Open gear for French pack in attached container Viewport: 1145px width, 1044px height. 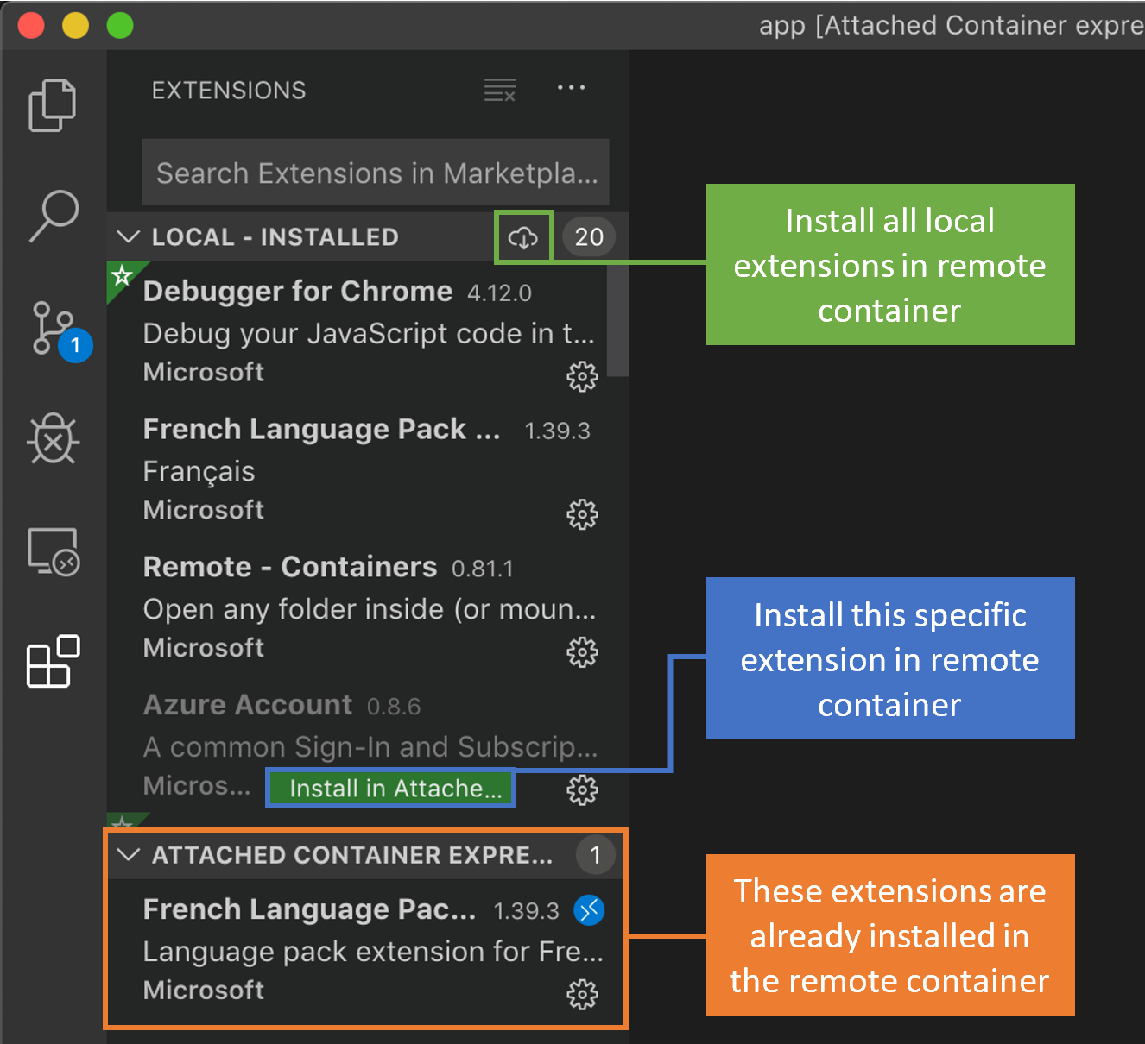click(x=583, y=994)
